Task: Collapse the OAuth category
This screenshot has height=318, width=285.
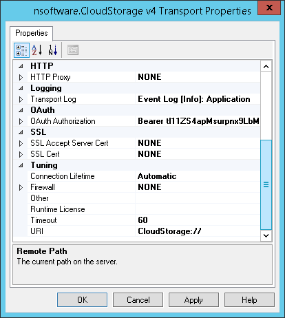Action: tap(21, 110)
